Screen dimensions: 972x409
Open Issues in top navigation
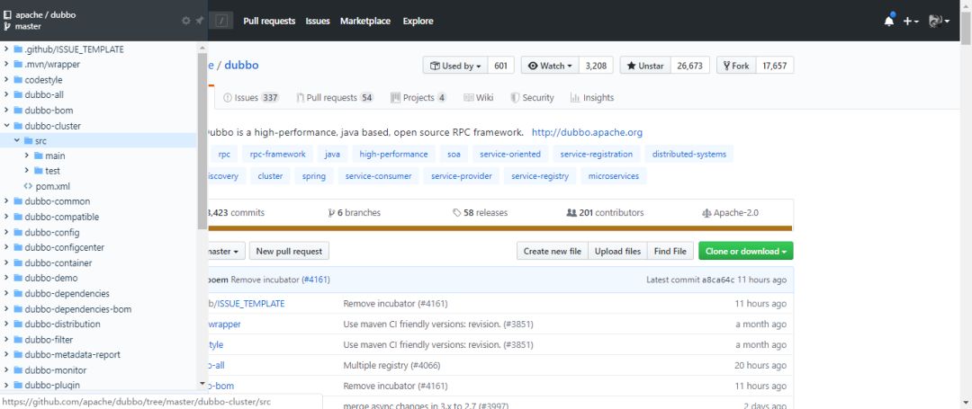[x=318, y=21]
